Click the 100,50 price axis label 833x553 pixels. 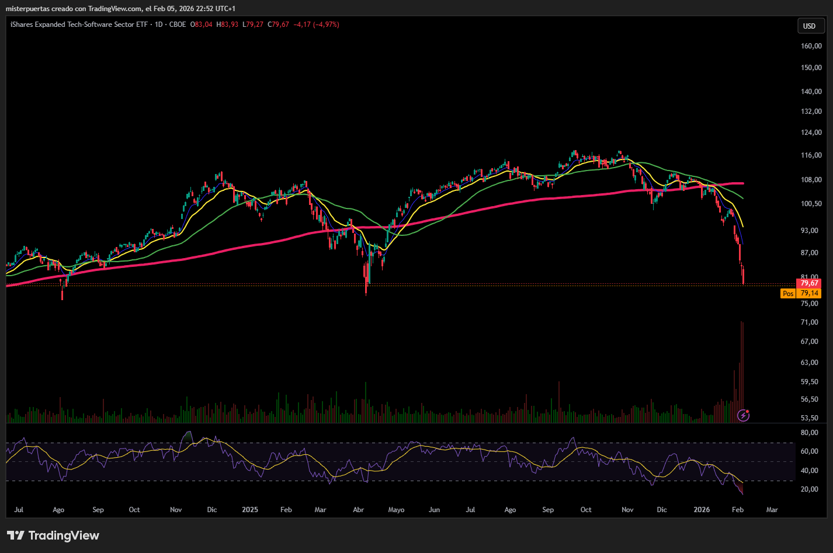pos(811,204)
